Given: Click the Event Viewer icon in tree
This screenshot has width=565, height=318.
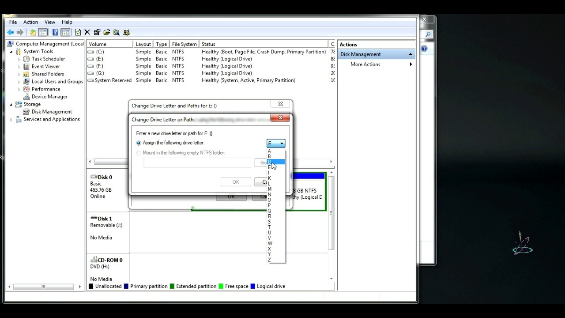Looking at the screenshot, I should click(26, 66).
